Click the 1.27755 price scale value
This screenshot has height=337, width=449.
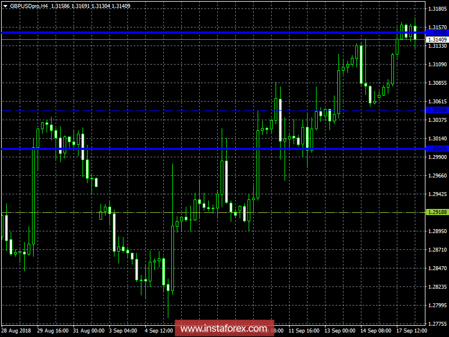click(x=437, y=324)
